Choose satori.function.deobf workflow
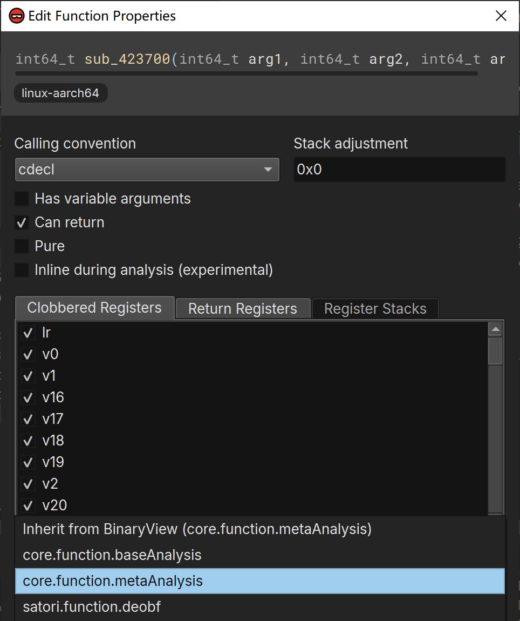Viewport: 520px width, 621px height. pyautogui.click(x=92, y=607)
